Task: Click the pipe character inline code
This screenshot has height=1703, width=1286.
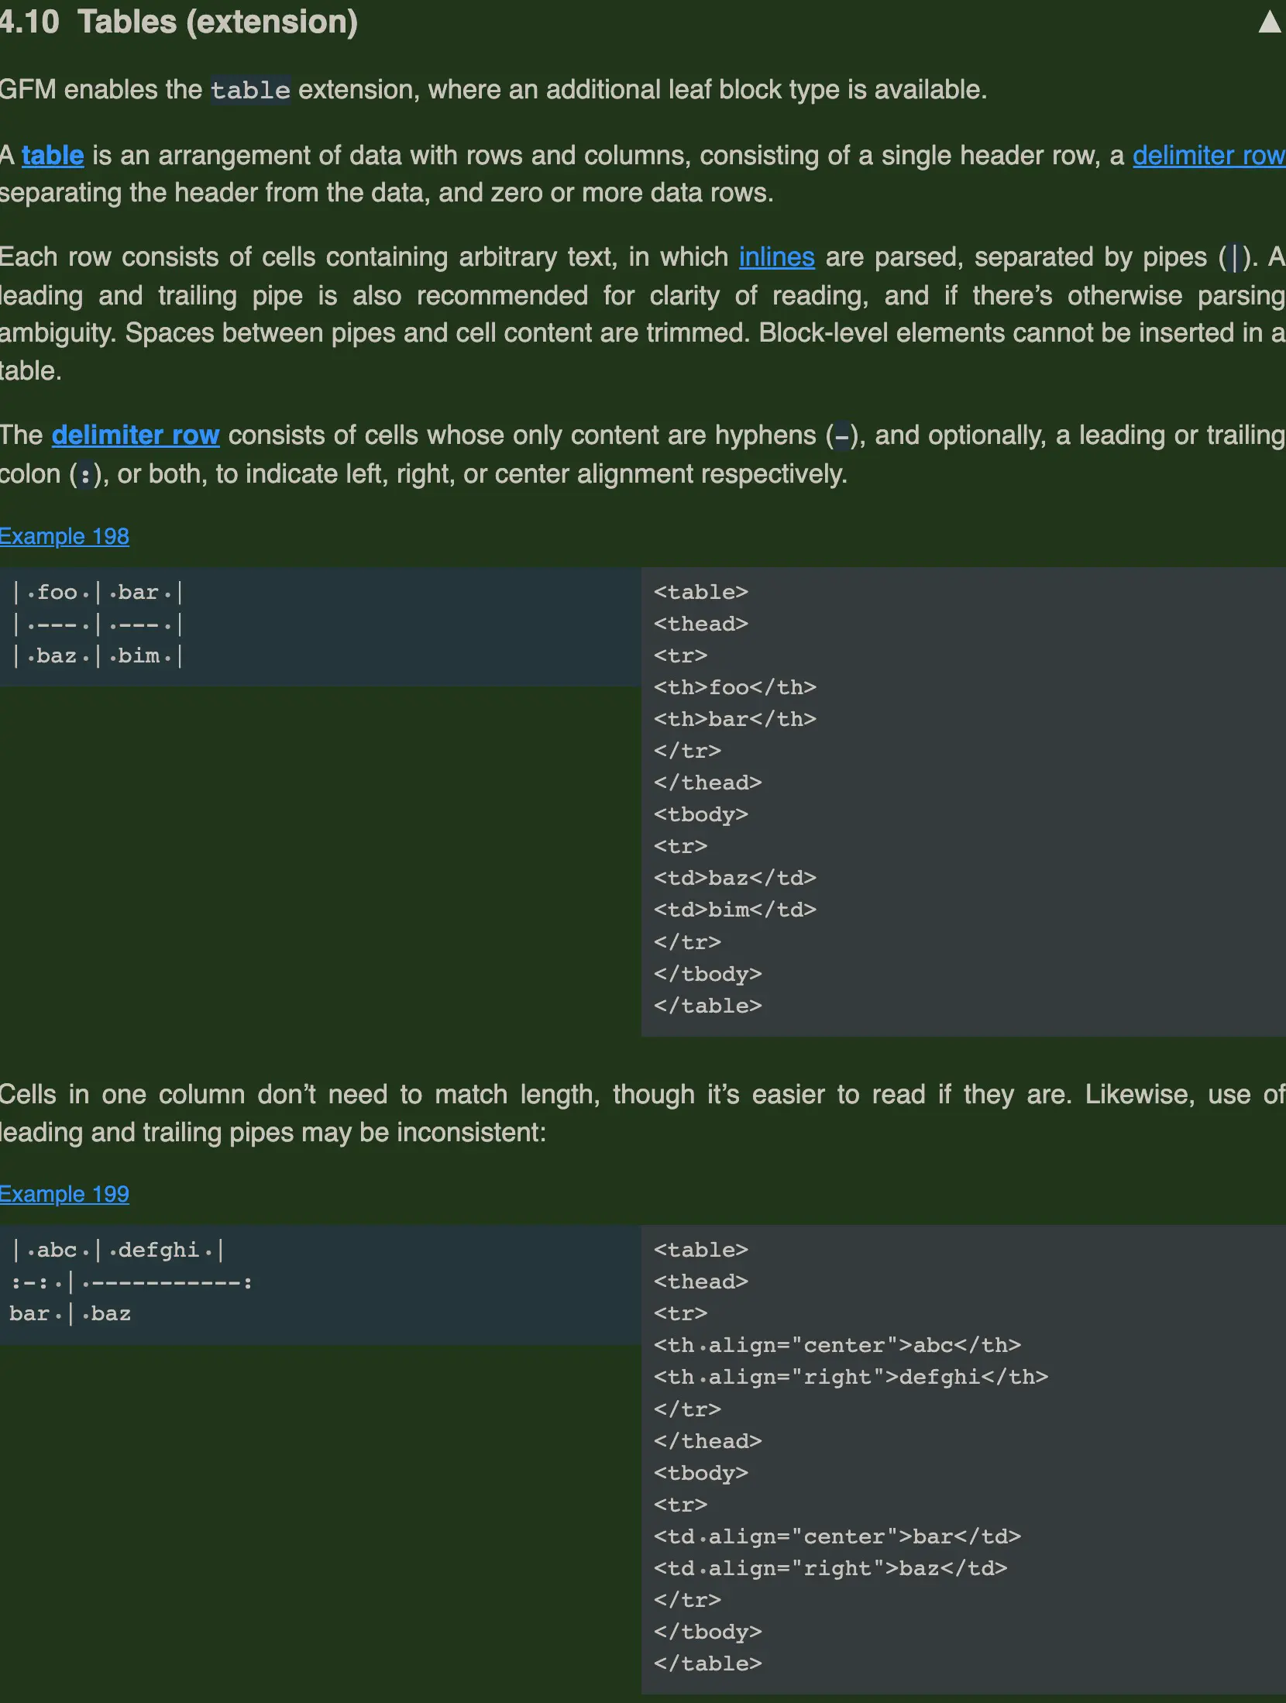Action: [1234, 257]
